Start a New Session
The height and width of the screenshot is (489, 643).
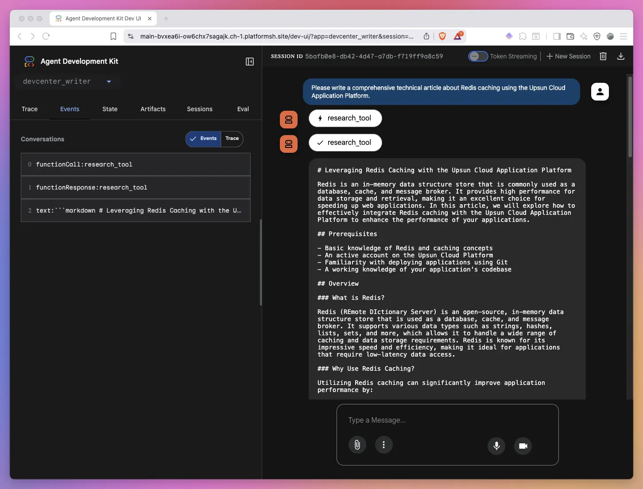(569, 56)
